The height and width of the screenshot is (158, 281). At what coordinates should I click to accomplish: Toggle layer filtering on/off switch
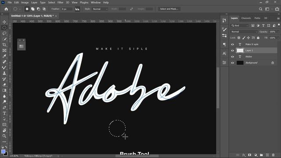pyautogui.click(x=279, y=25)
